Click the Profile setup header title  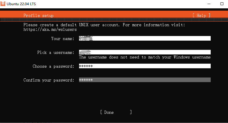coord(38,16)
